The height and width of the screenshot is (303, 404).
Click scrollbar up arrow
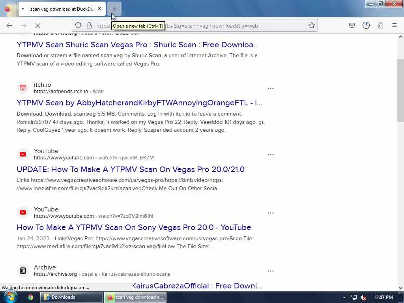point(400,37)
